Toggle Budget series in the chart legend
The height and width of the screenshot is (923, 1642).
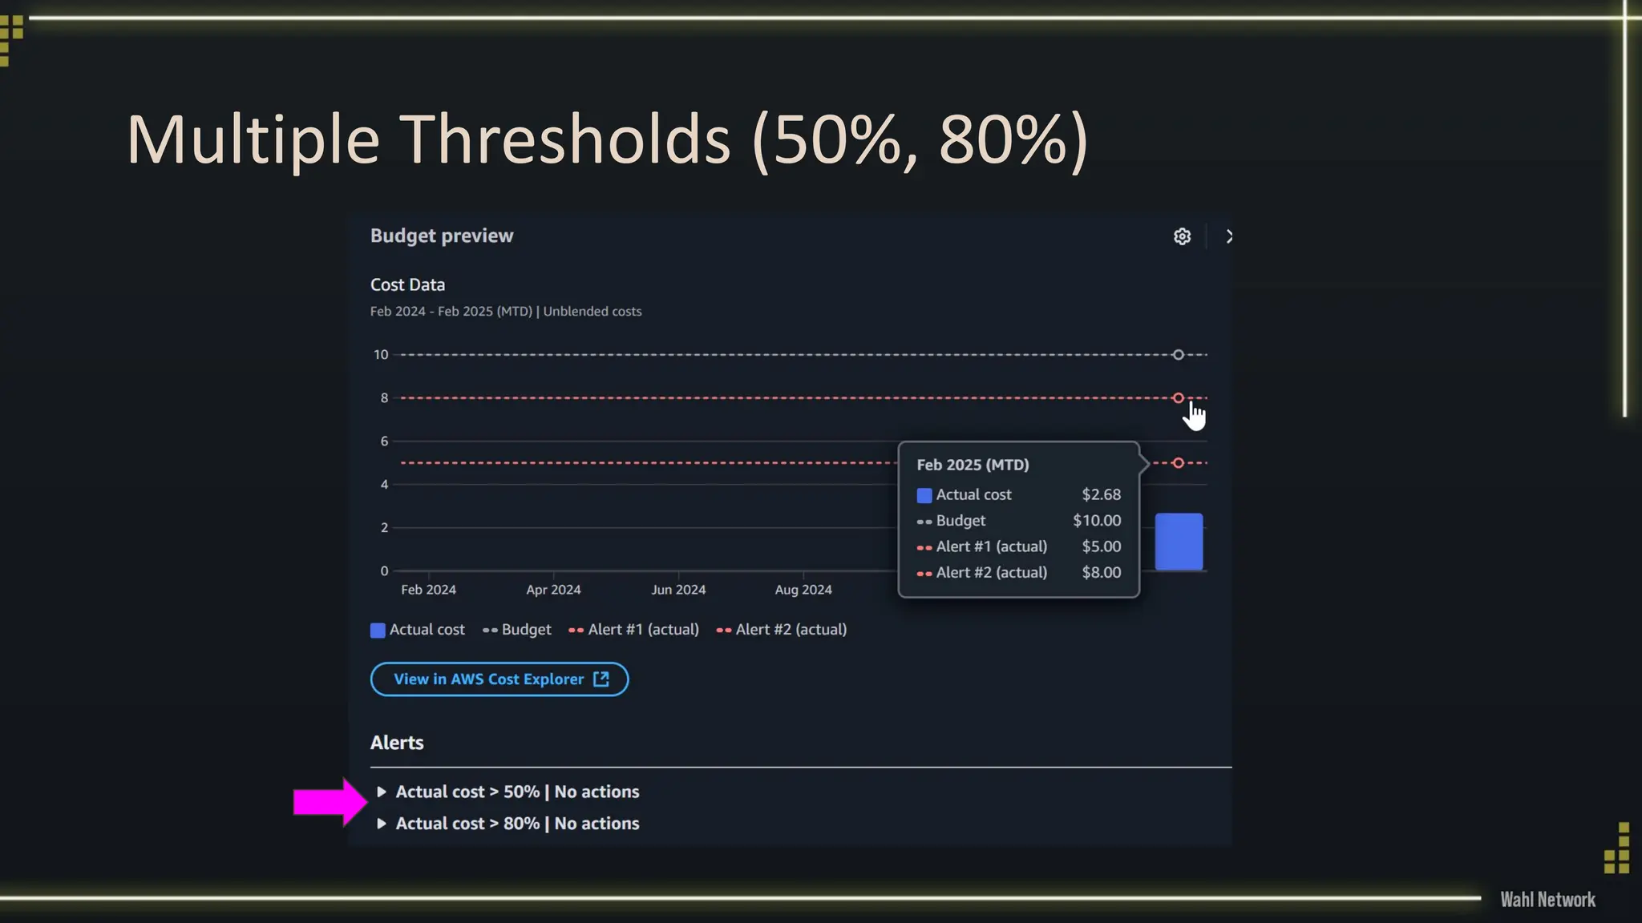[517, 630]
